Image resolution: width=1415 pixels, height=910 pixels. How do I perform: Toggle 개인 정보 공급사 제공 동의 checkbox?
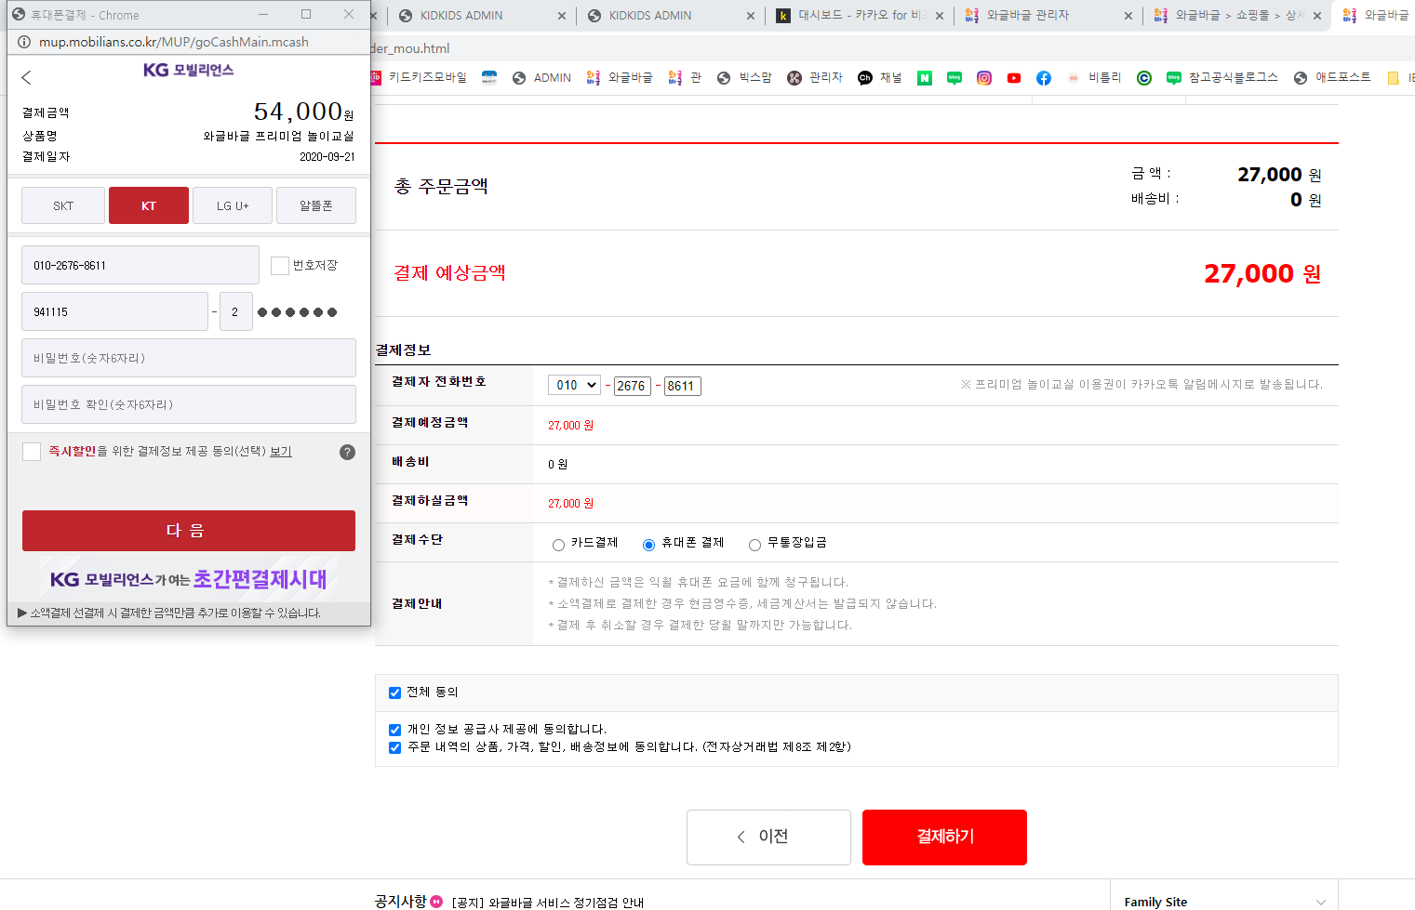pyautogui.click(x=394, y=730)
